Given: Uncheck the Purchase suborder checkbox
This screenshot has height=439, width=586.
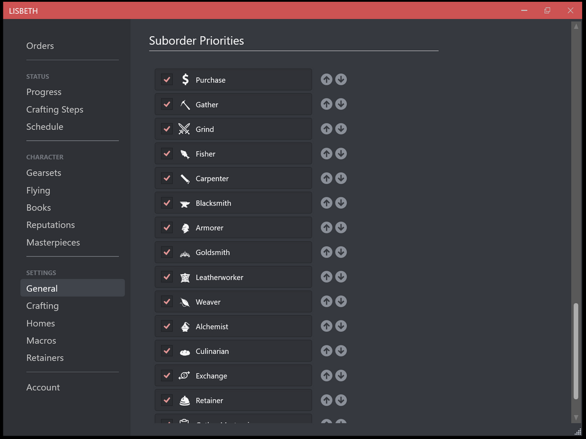Looking at the screenshot, I should click(166, 80).
